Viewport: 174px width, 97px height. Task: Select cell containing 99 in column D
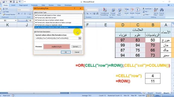(x=123, y=45)
